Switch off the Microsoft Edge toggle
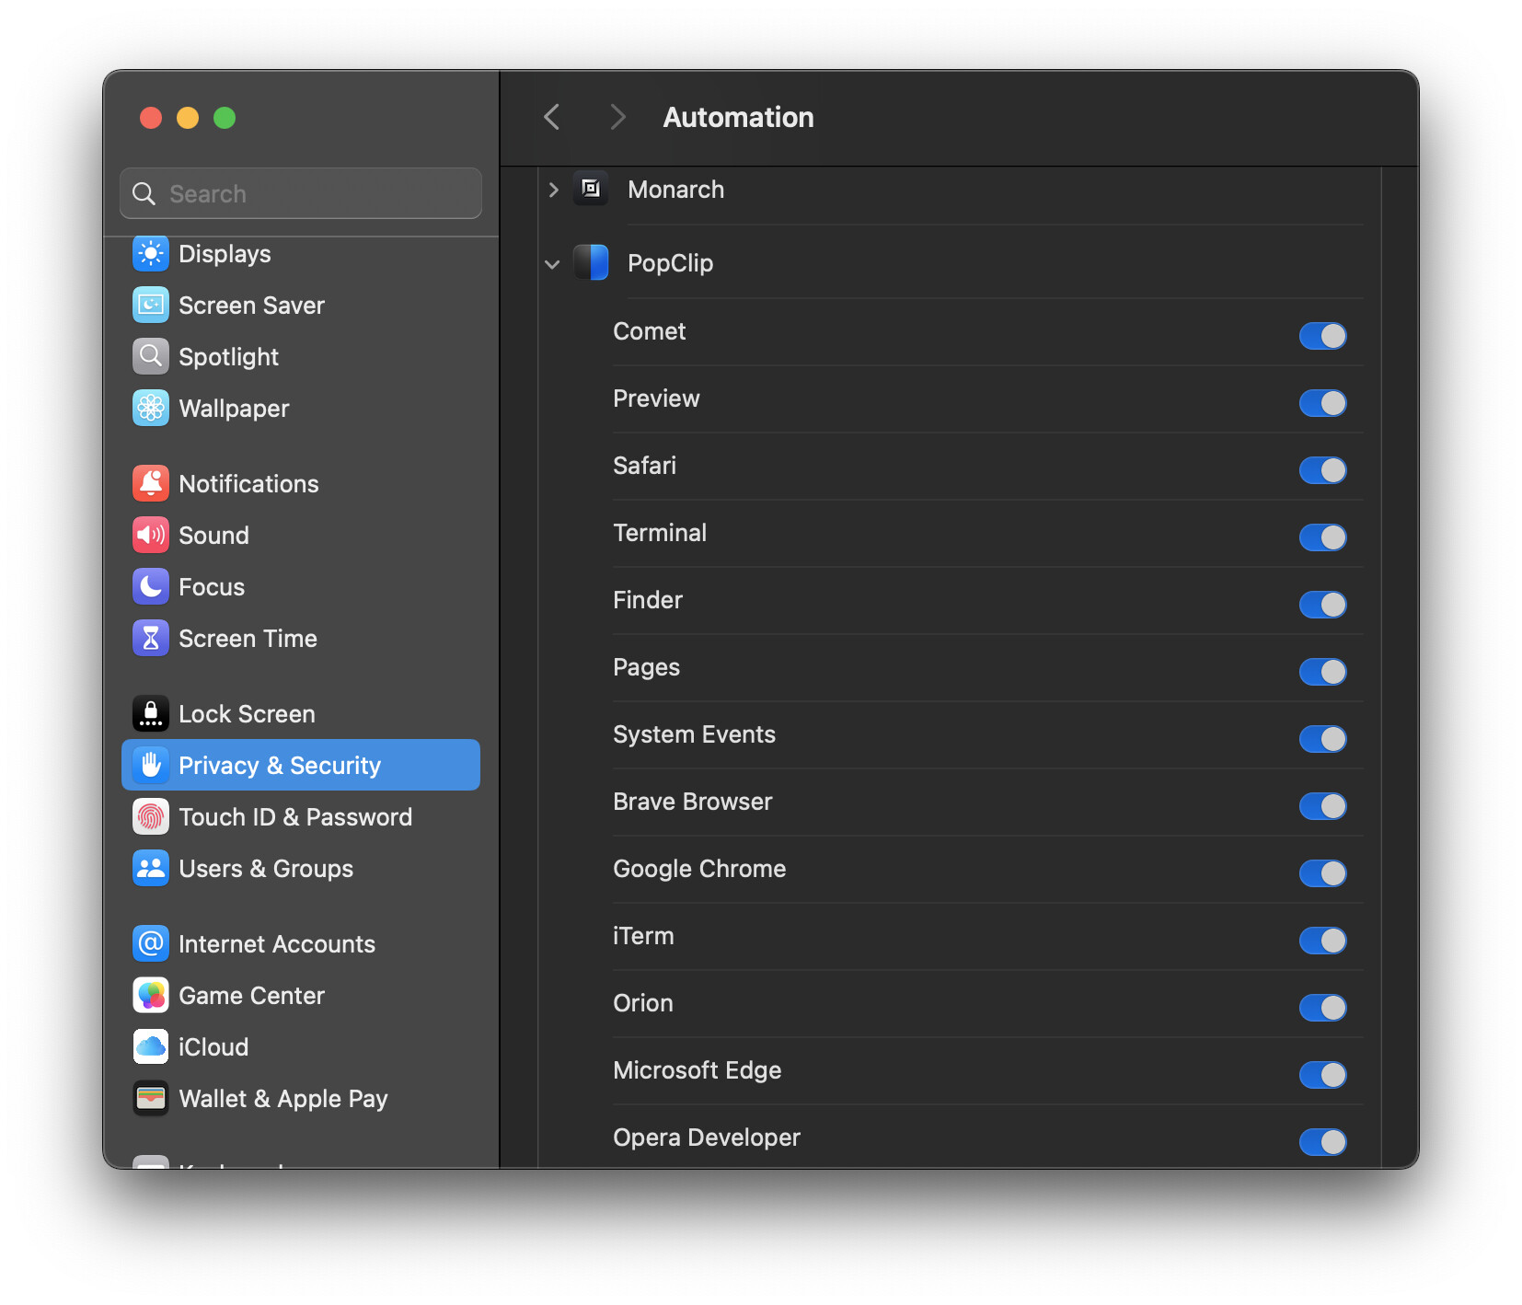The image size is (1522, 1305). pos(1322,1075)
